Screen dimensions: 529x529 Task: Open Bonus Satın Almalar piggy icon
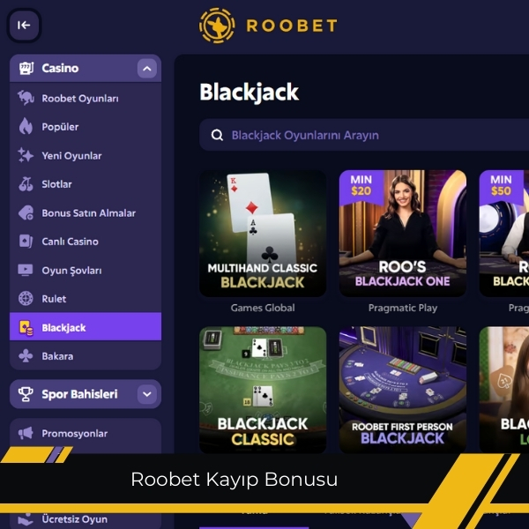(x=26, y=212)
